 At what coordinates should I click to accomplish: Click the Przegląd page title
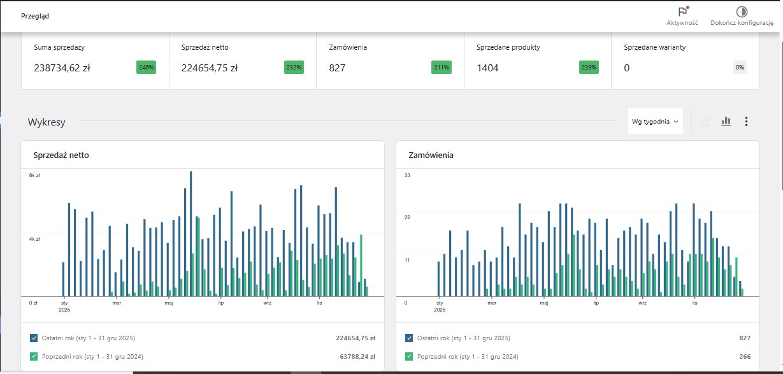35,16
